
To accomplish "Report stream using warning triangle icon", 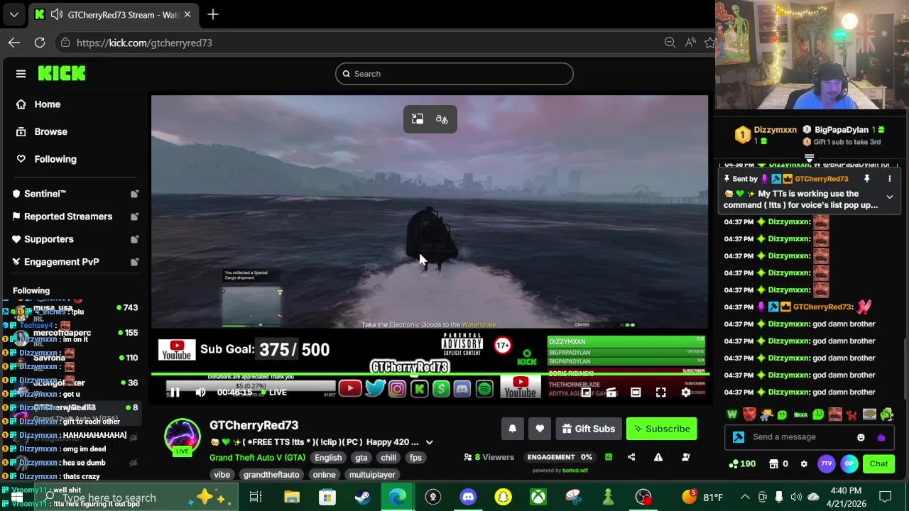I will [x=658, y=457].
